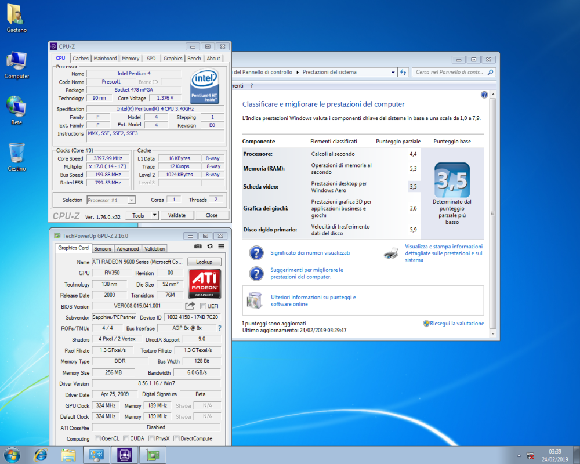Screen dimensions: 580x464
Task: Switch to the SPD tab in CPU-Z
Action: point(151,58)
